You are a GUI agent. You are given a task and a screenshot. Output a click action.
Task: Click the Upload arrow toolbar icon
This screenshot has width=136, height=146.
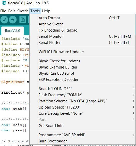13,20
